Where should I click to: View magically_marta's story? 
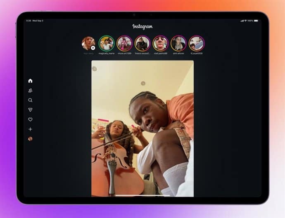[x=107, y=43]
